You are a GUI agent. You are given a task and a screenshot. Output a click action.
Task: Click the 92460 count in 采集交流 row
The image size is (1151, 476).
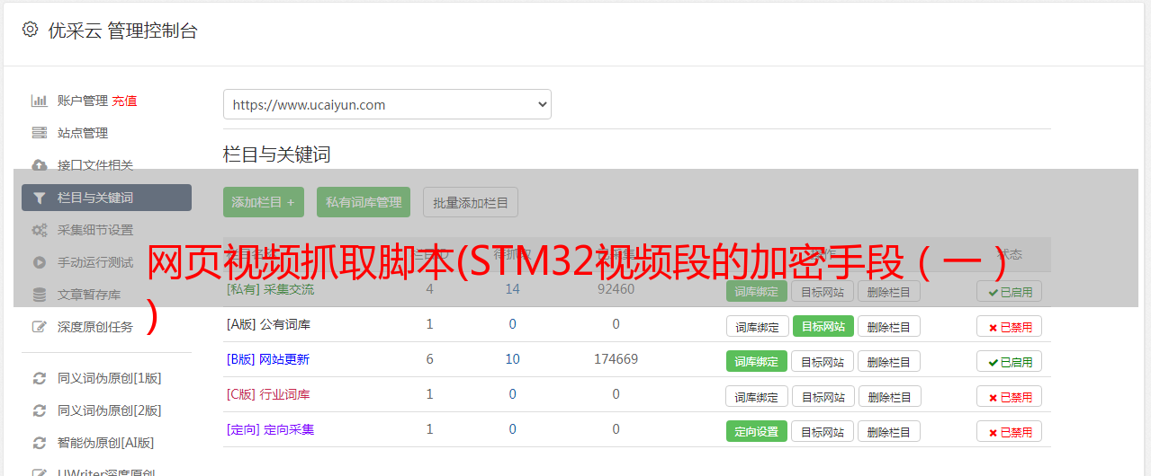coord(616,289)
